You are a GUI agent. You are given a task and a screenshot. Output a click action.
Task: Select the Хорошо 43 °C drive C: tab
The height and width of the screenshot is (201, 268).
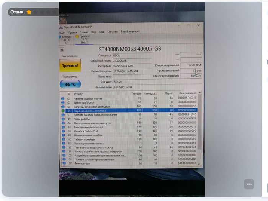(x=65, y=40)
